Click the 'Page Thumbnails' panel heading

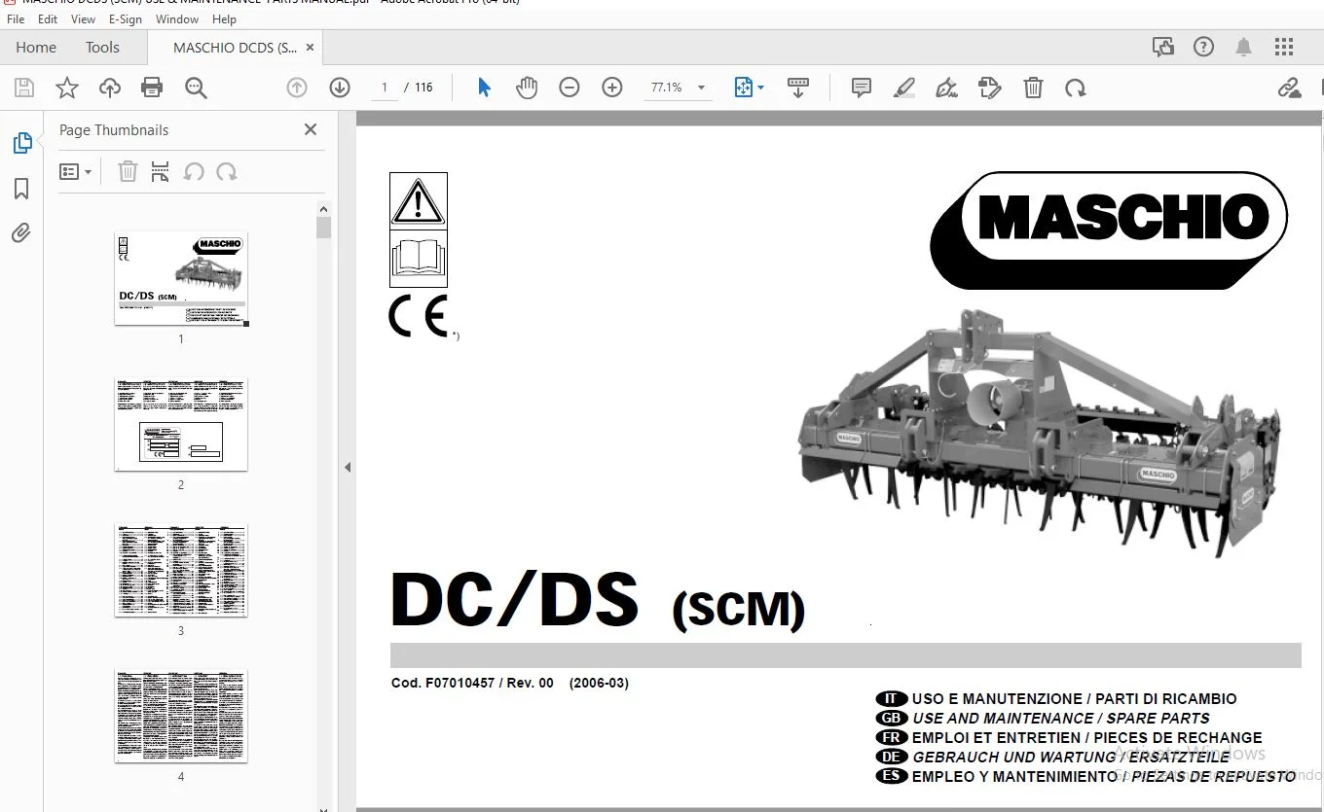pos(114,130)
